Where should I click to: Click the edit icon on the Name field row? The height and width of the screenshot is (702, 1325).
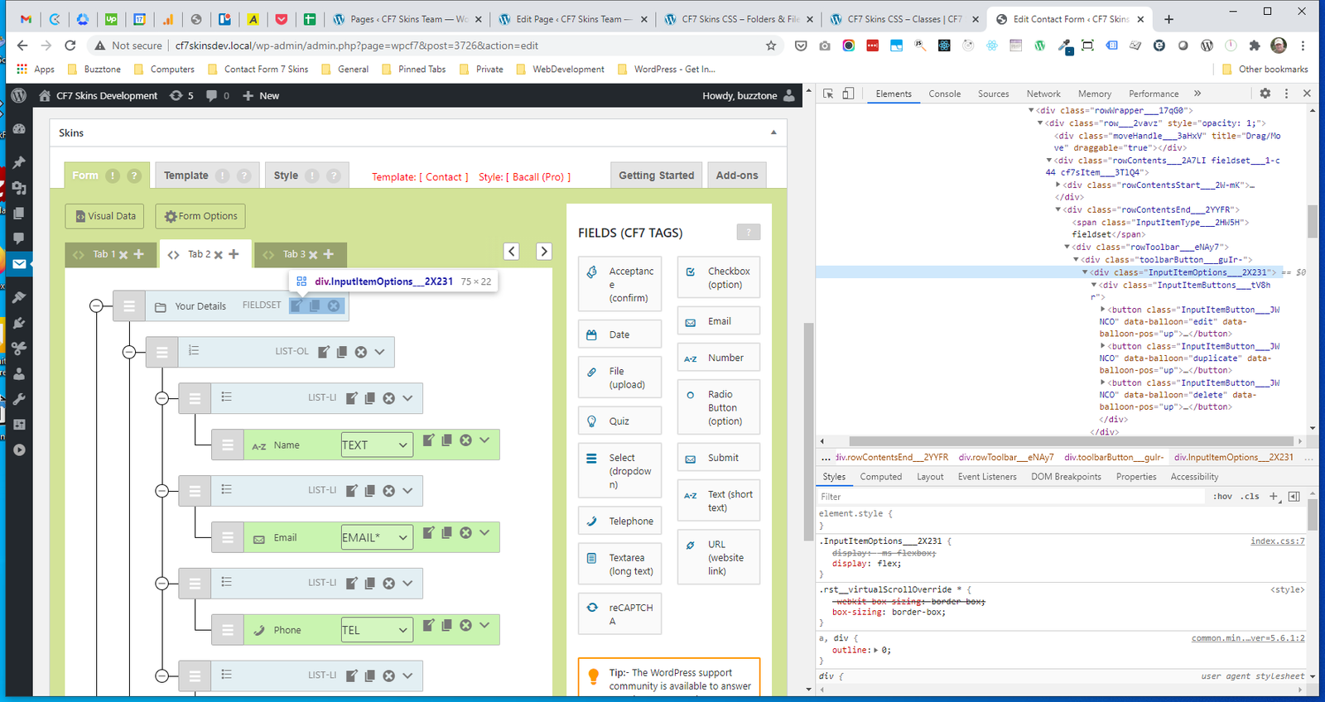428,440
